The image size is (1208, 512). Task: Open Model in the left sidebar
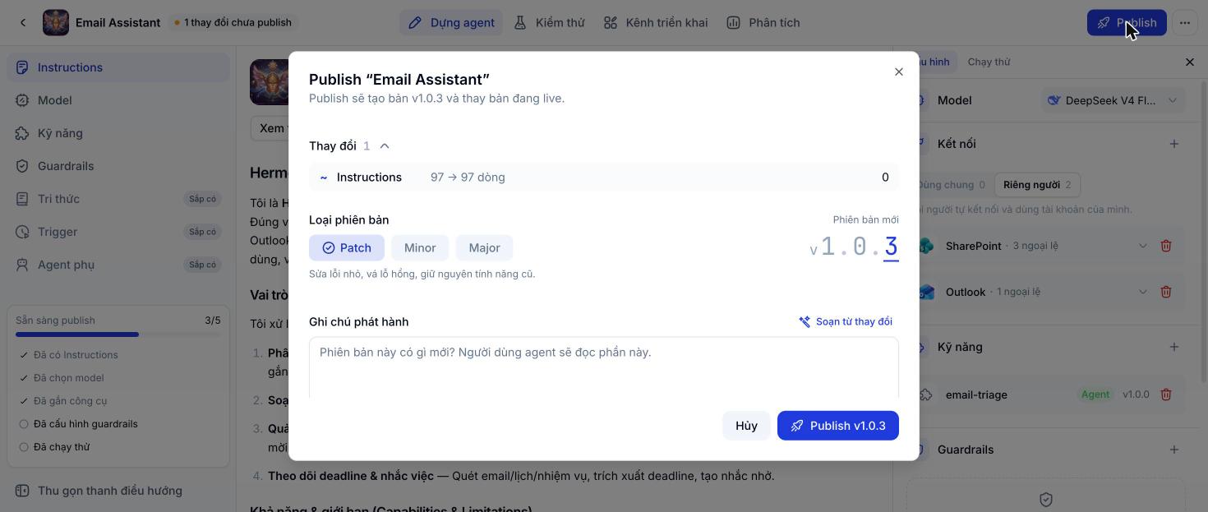click(118, 100)
